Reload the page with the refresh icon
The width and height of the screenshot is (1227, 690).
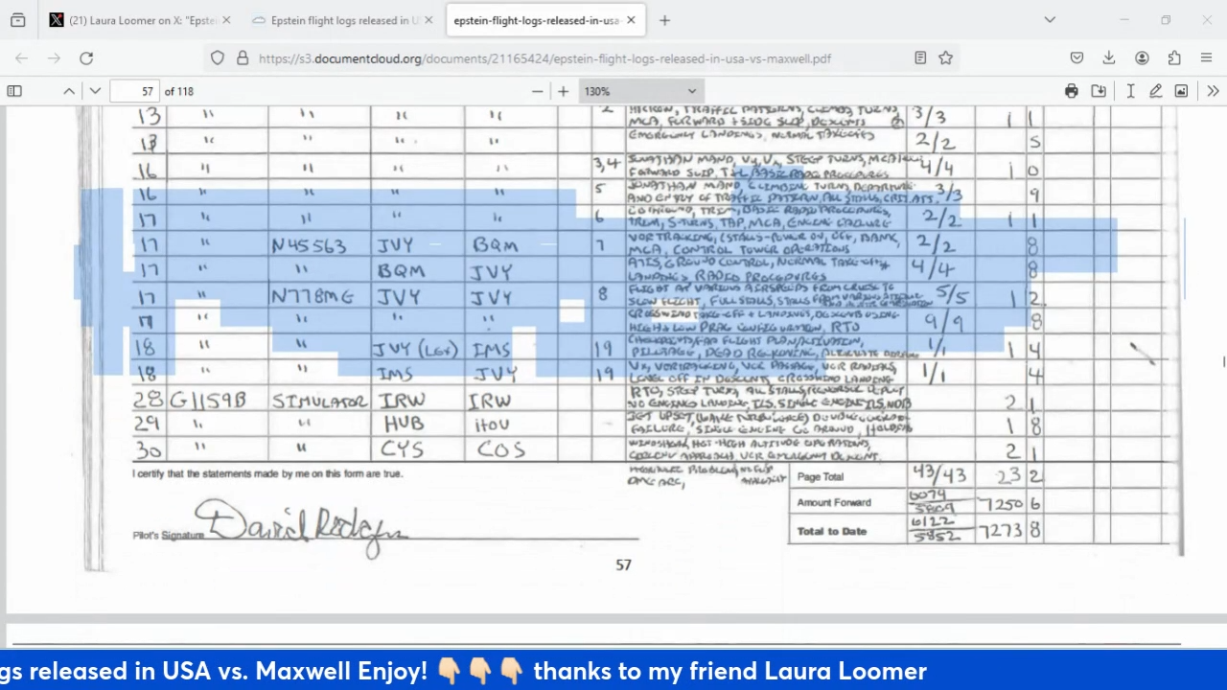click(85, 58)
